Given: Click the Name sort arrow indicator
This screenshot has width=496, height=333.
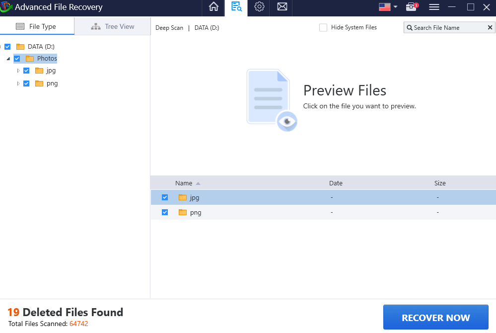Looking at the screenshot, I should tap(198, 183).
